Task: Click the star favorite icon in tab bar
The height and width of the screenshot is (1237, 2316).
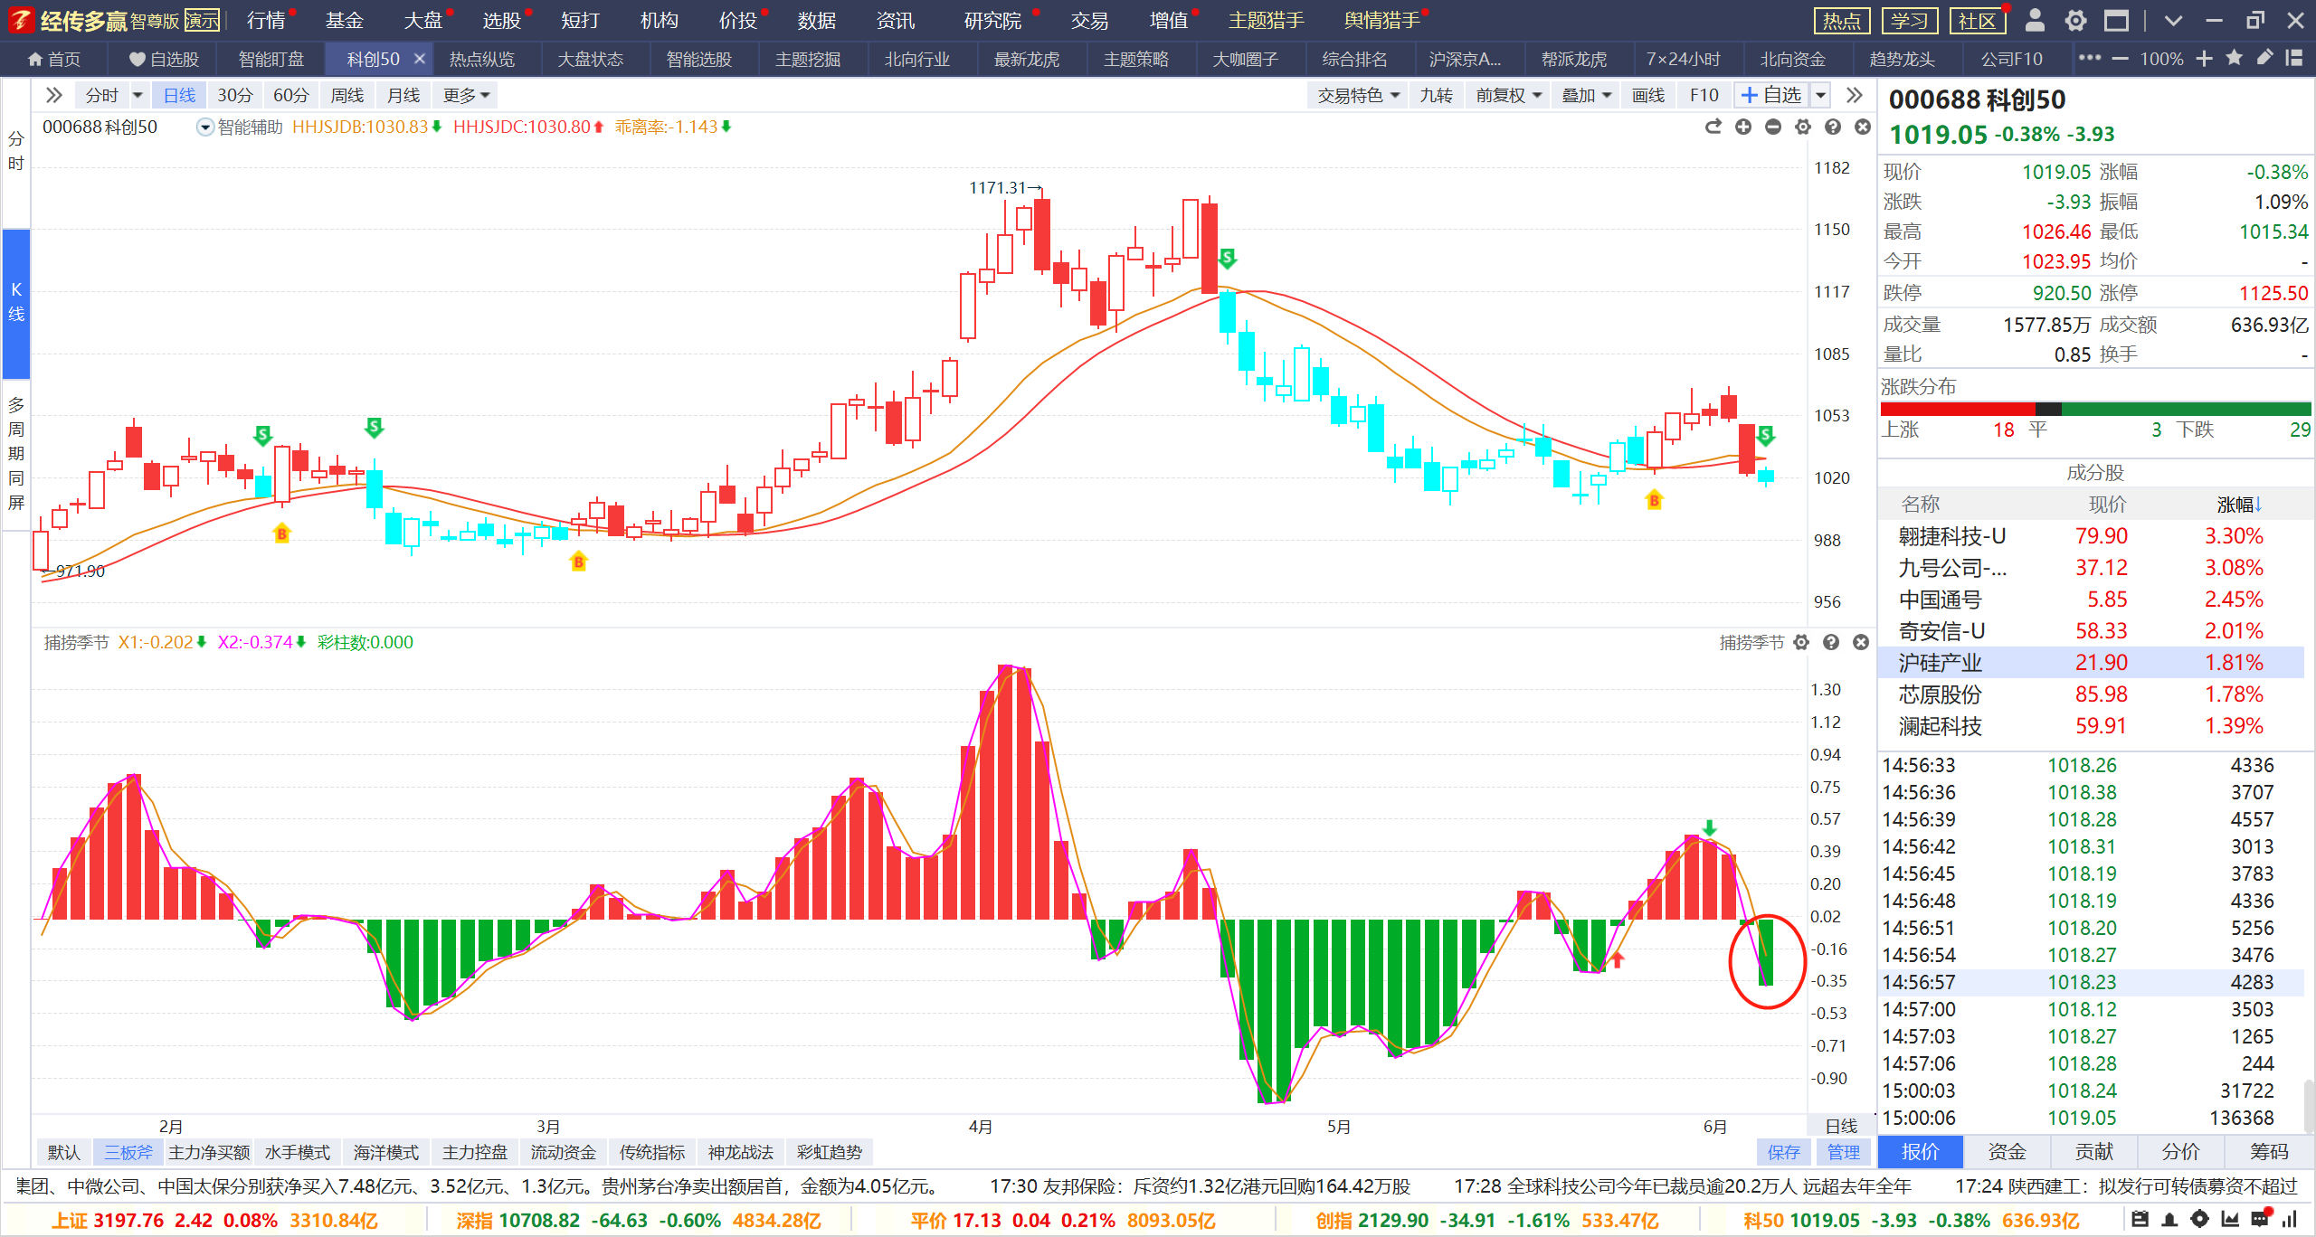Action: (x=2235, y=59)
